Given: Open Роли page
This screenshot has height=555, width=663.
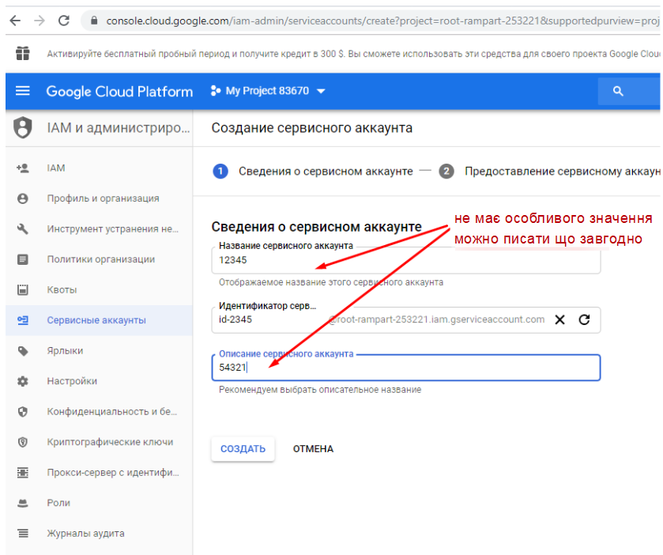Looking at the screenshot, I should click(x=99, y=503).
